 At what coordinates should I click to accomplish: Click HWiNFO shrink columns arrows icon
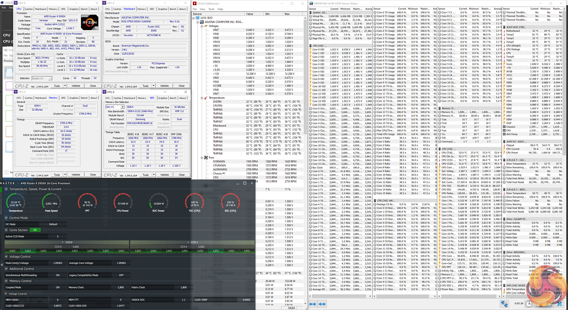[x=322, y=304]
